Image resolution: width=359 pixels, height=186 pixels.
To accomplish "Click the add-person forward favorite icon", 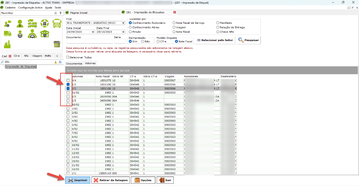I will [x=8, y=23].
